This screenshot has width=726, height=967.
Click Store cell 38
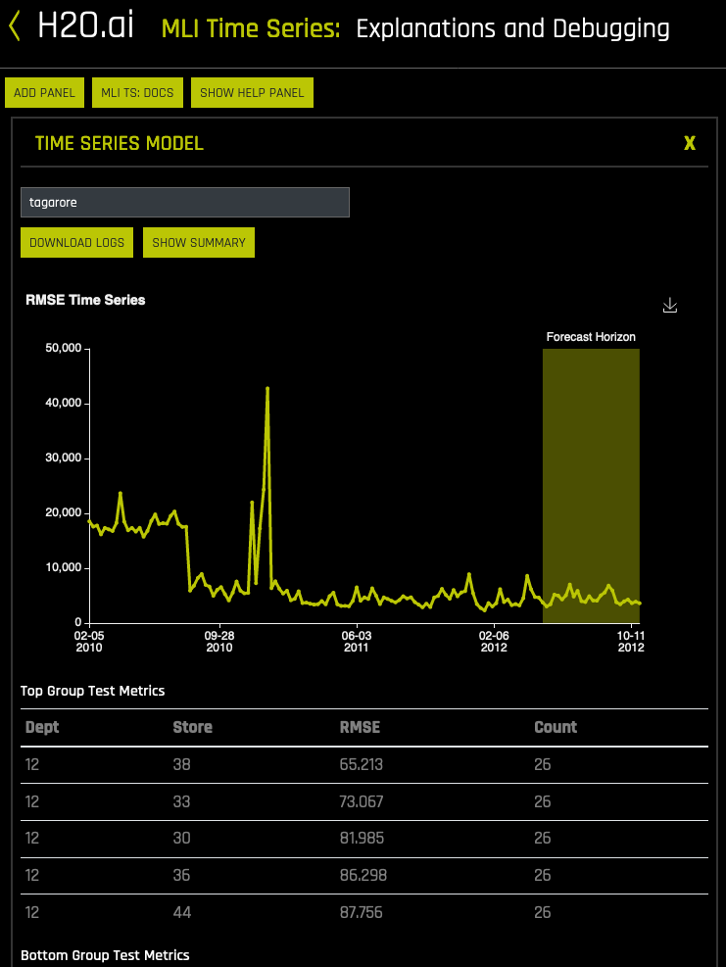pos(182,765)
